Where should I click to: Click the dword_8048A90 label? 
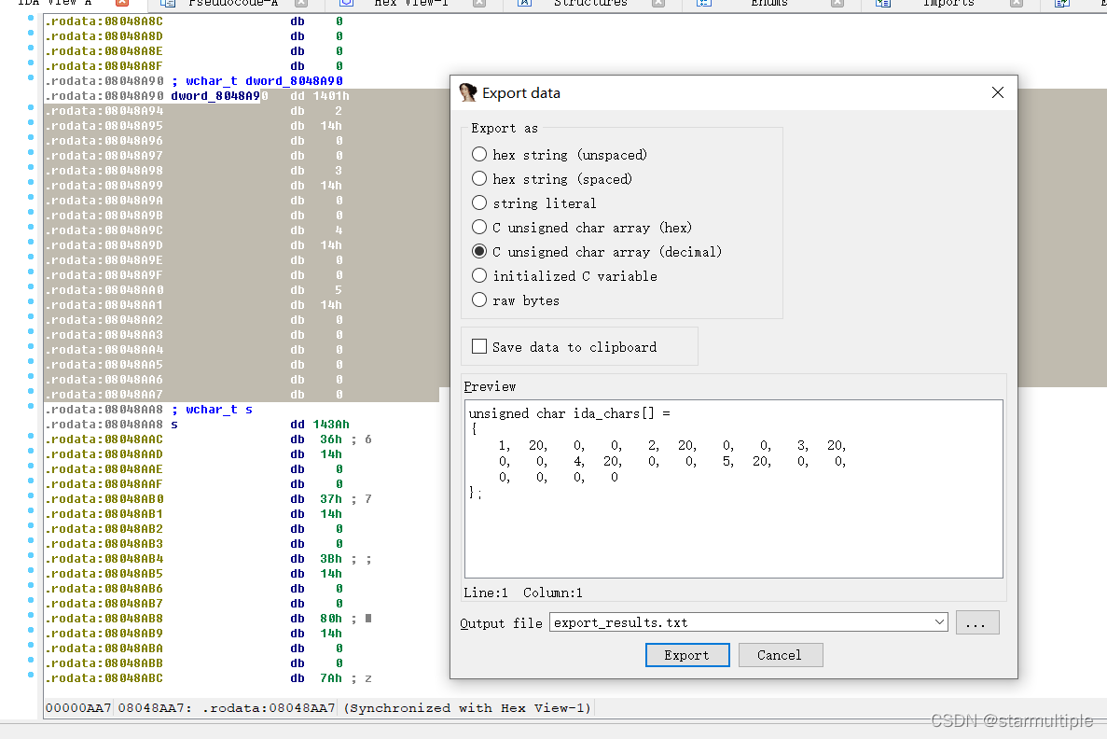(x=219, y=96)
